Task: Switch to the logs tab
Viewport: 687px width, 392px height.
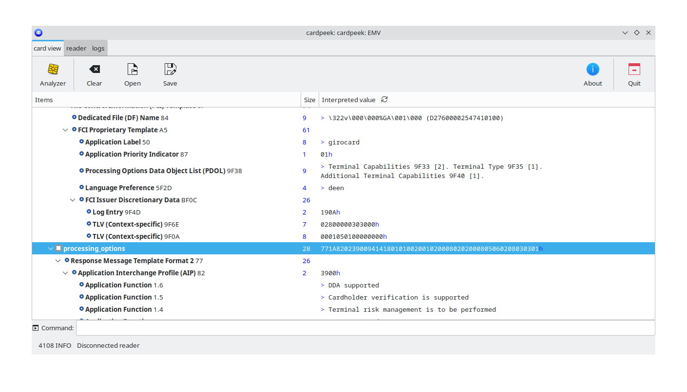Action: click(98, 49)
